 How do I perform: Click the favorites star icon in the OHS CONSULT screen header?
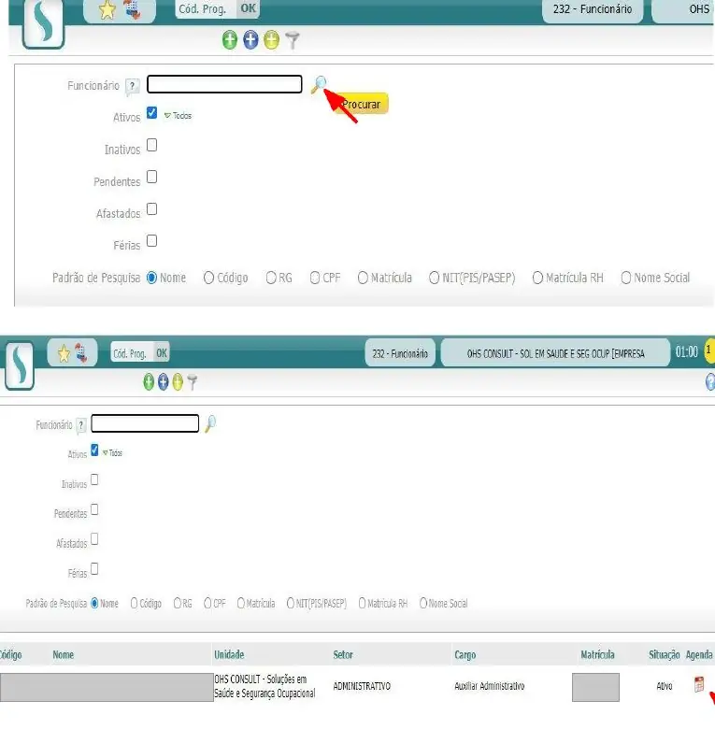pos(64,354)
